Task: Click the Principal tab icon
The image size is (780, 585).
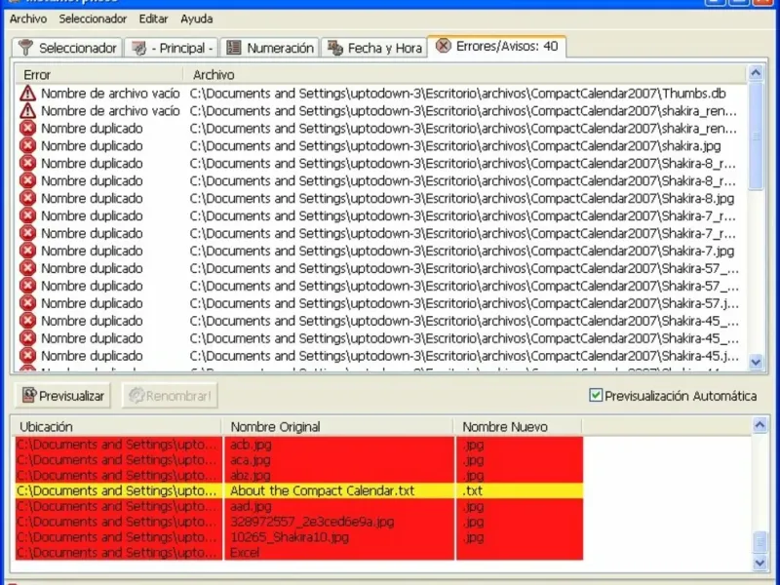Action: click(x=138, y=48)
